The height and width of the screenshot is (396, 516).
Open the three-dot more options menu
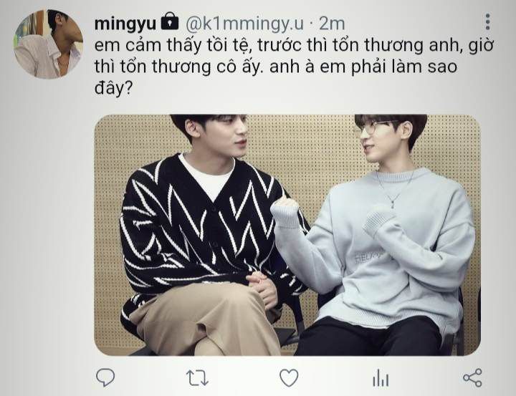(x=488, y=21)
